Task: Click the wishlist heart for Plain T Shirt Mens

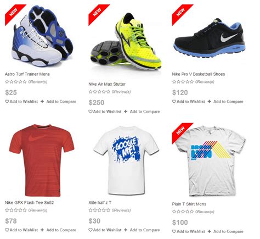Action: coord(174,231)
